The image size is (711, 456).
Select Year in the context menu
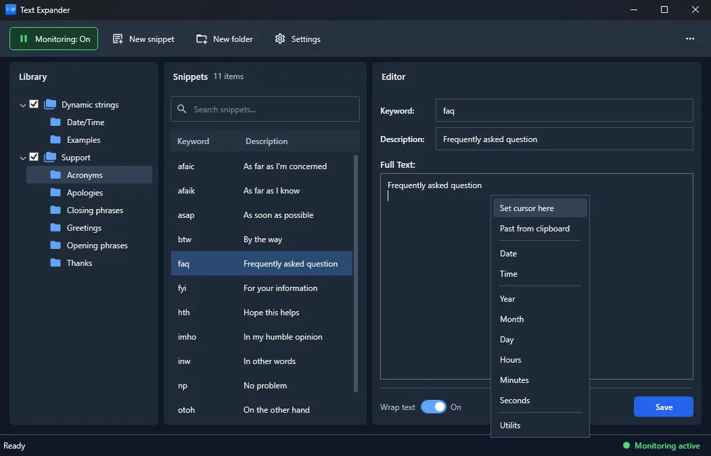pos(540,299)
